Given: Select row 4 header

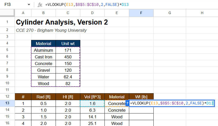Looking at the screenshot, I should pos(7,43).
